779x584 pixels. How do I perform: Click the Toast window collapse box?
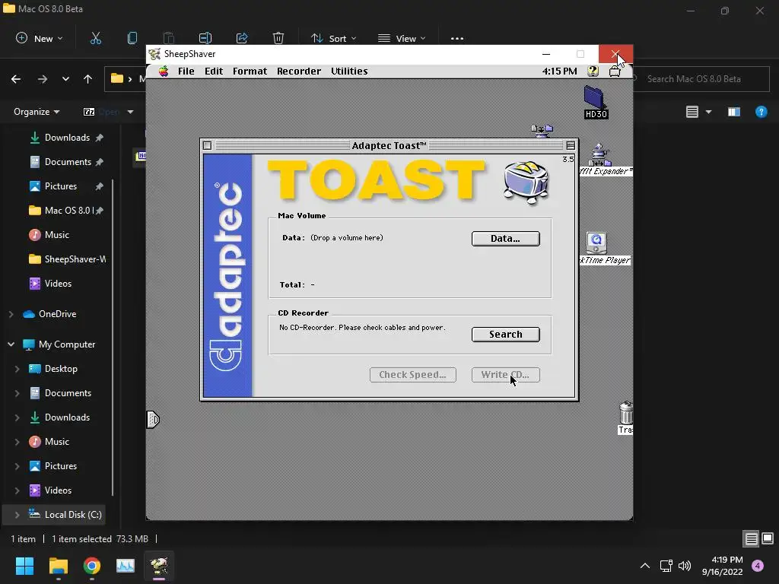coord(571,145)
